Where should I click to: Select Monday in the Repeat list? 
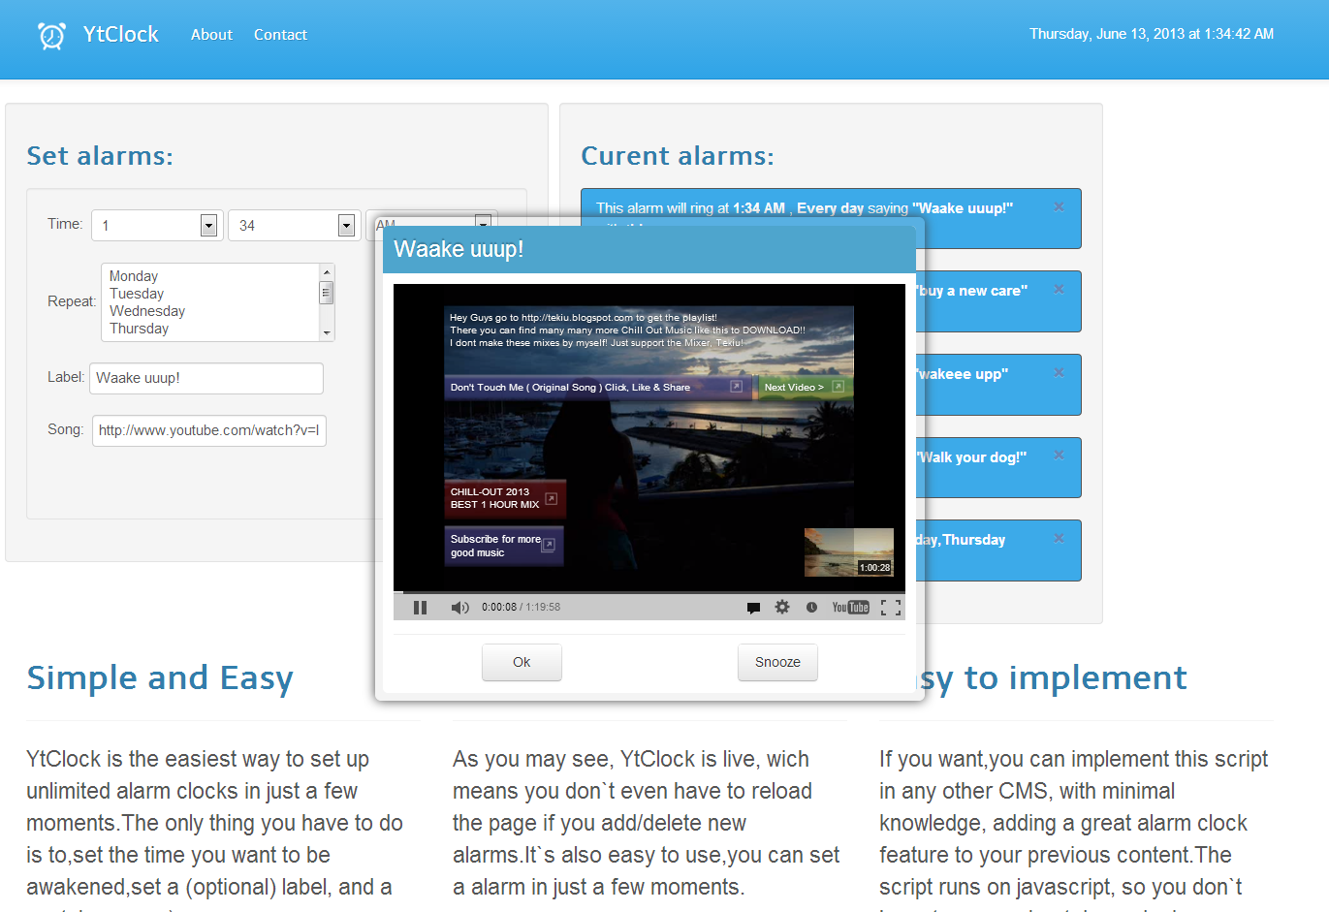point(134,275)
